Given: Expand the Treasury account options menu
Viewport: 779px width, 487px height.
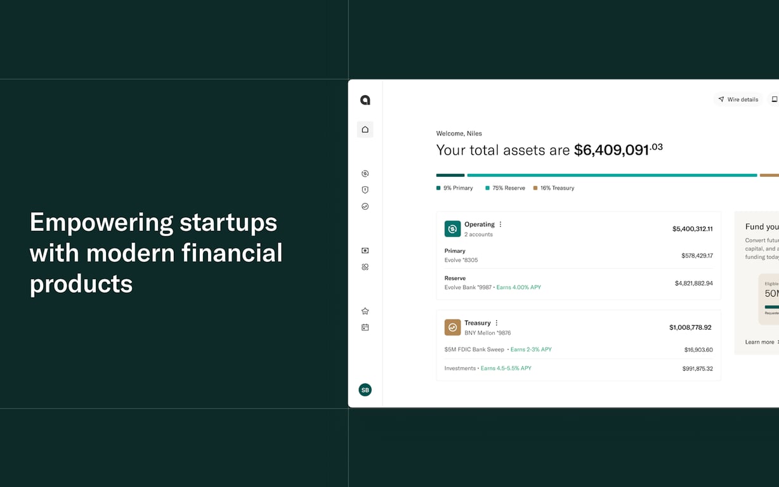Looking at the screenshot, I should point(497,323).
